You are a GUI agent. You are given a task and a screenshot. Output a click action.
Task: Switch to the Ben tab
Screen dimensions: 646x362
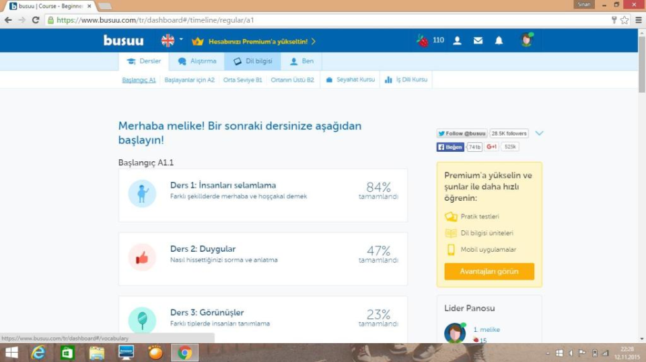301,61
